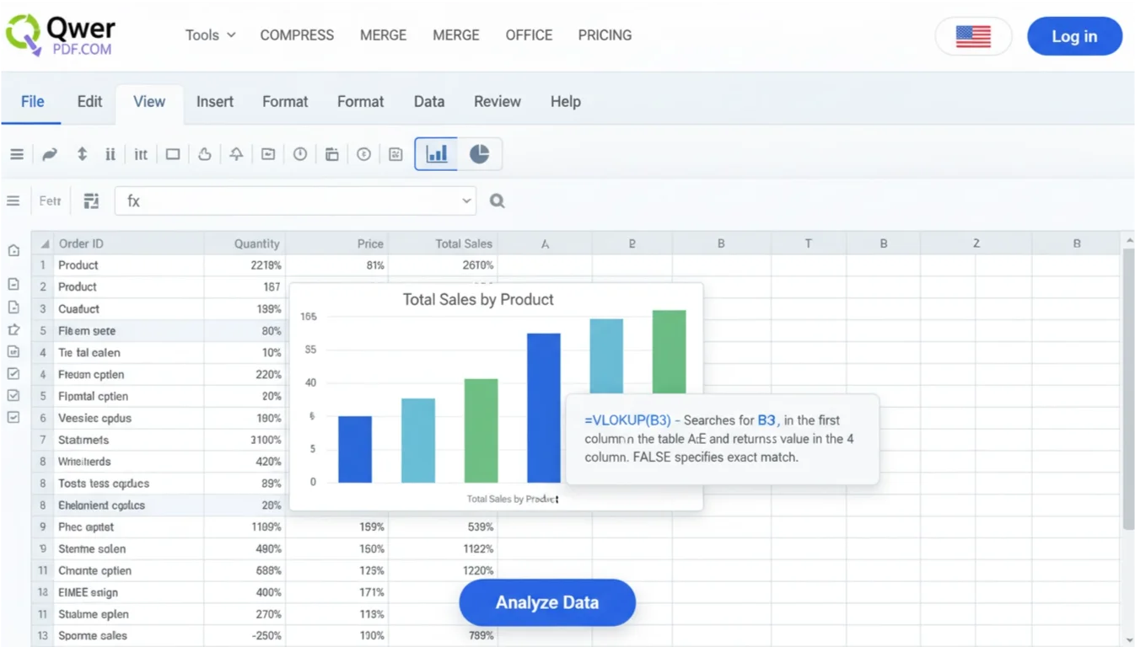Click the COMPRESS navigation link
Image resolution: width=1135 pixels, height=647 pixels.
tap(297, 35)
